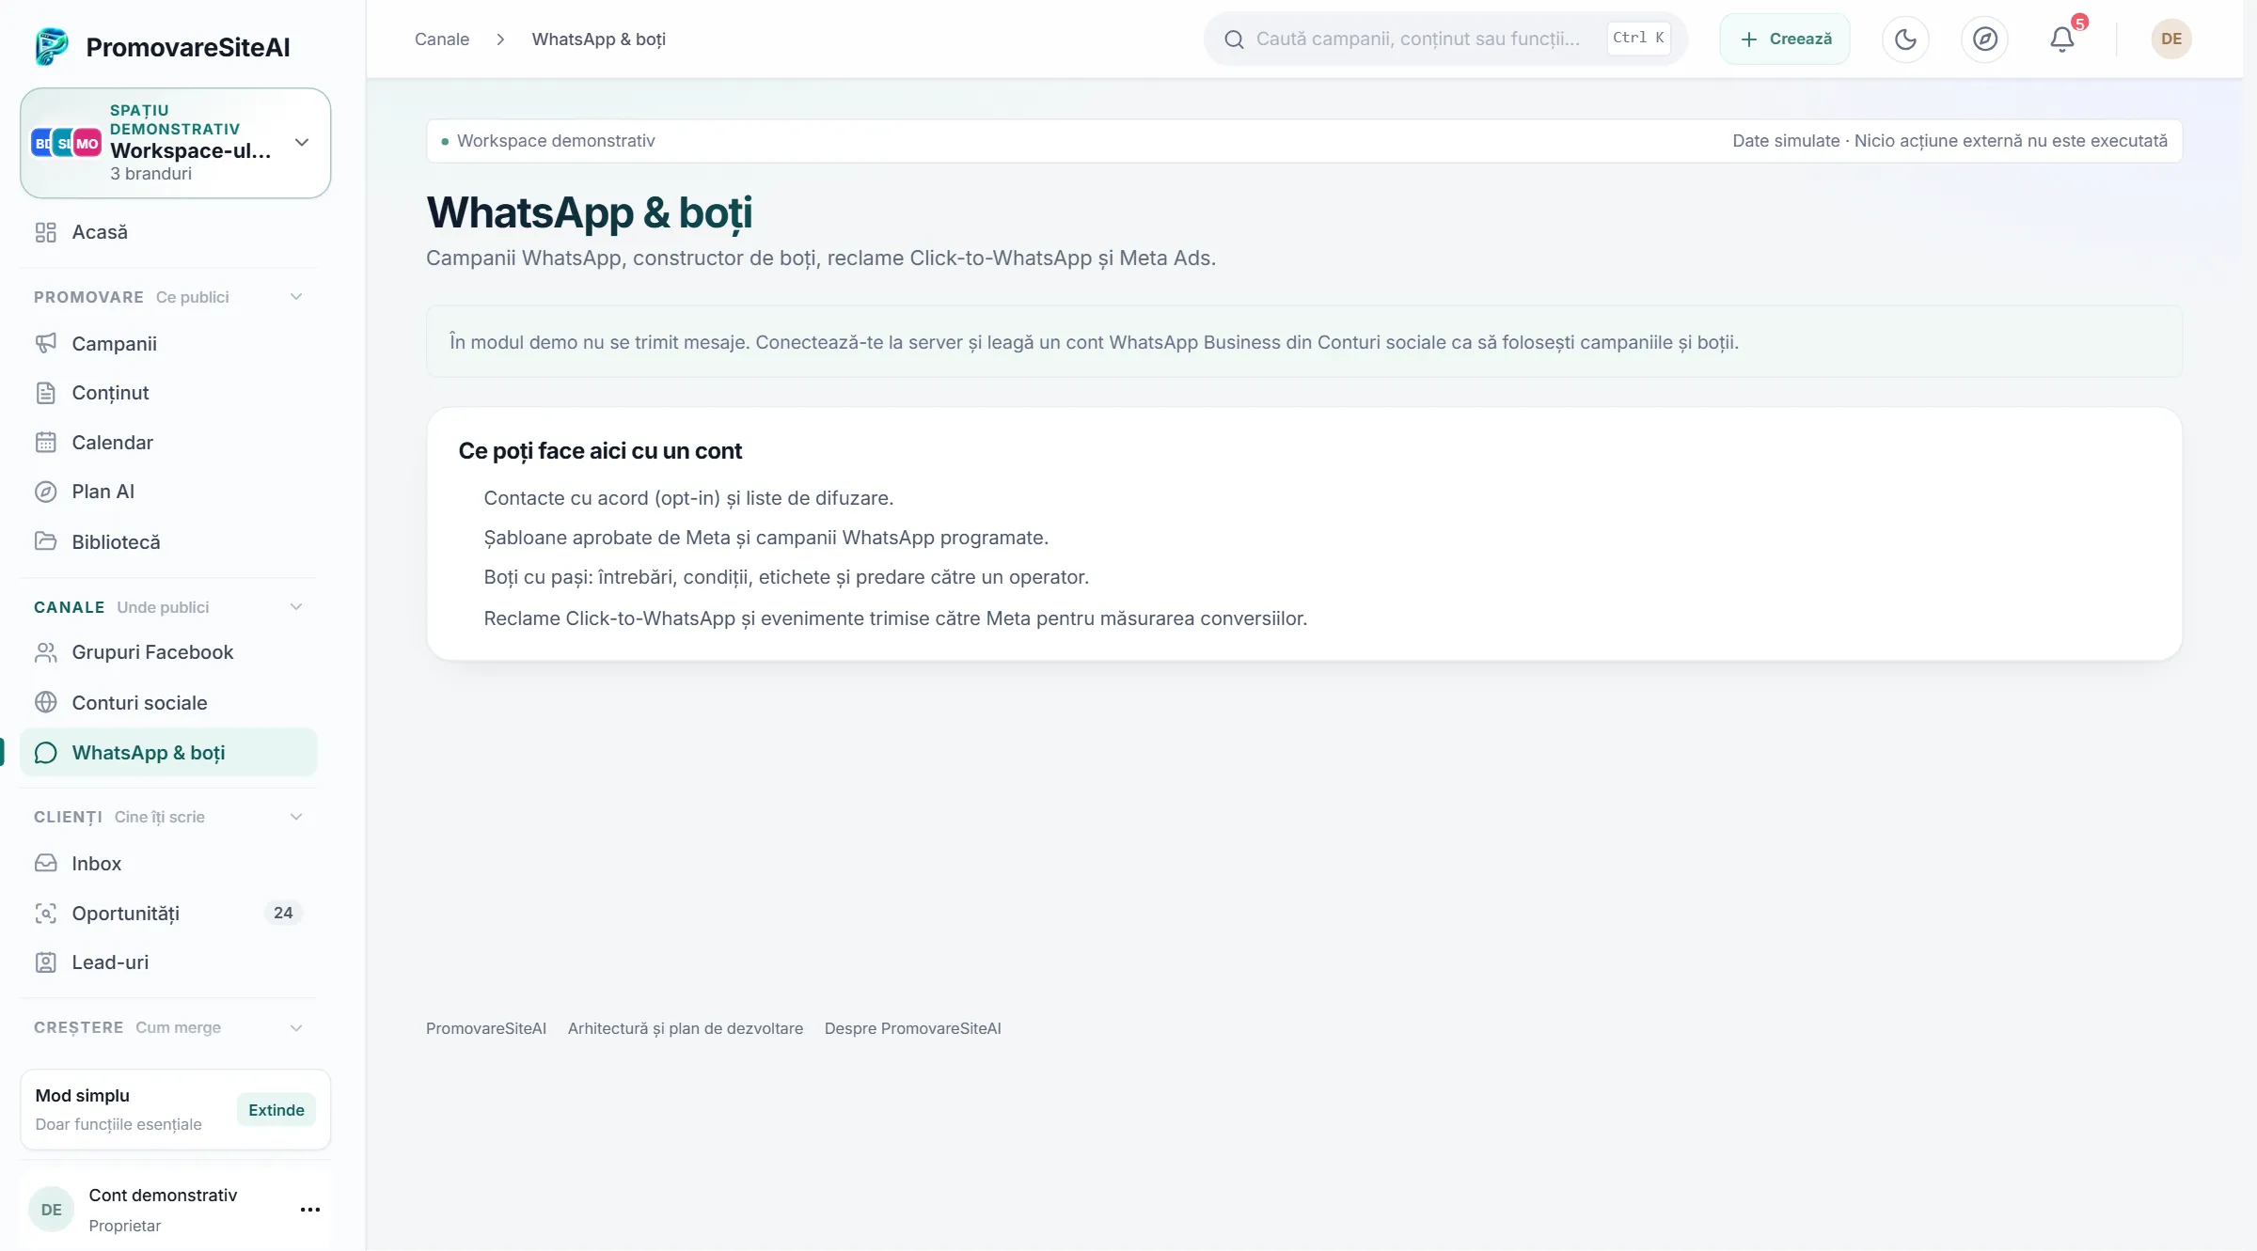Click the Ctrl K shortcut badge

point(1638,38)
